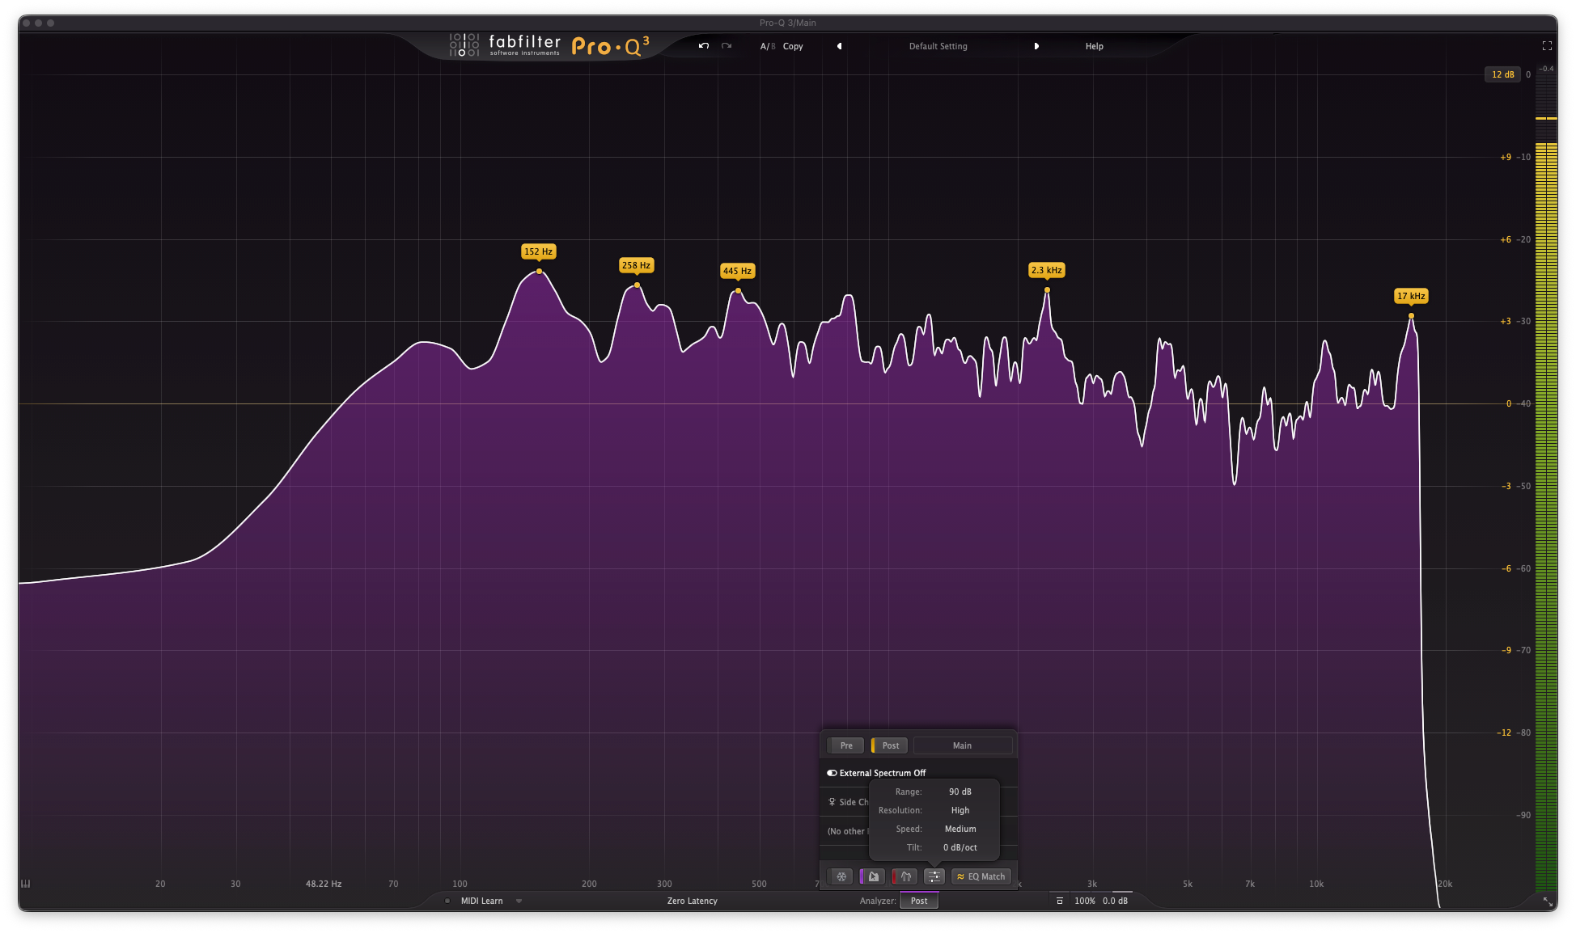1576x933 pixels.
Task: Click the Copy button next to A/B
Action: pyautogui.click(x=793, y=46)
